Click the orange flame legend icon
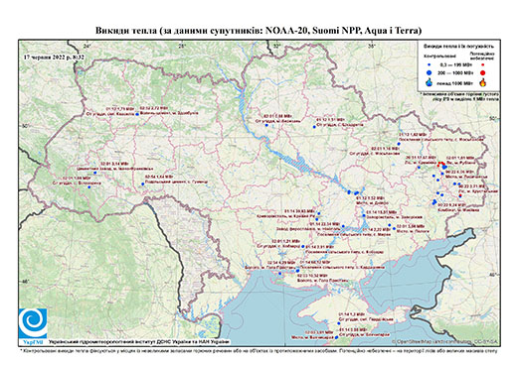The height and width of the screenshot is (365, 517). (x=482, y=82)
